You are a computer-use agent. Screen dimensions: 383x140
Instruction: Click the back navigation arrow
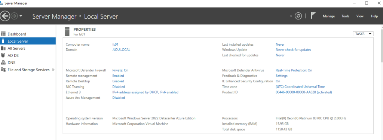point(5,16)
